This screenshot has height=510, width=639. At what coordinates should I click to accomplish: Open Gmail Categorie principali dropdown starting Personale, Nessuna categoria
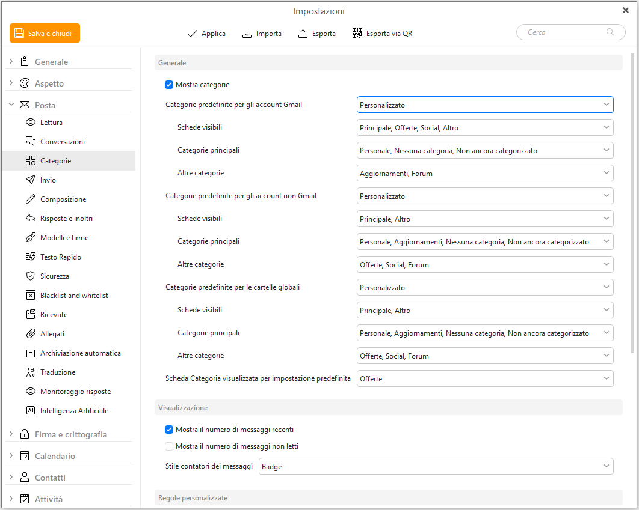pyautogui.click(x=485, y=150)
